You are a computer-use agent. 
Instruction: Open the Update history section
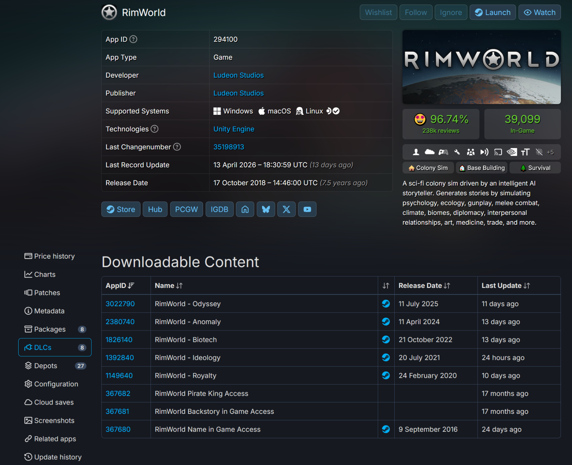[55, 457]
